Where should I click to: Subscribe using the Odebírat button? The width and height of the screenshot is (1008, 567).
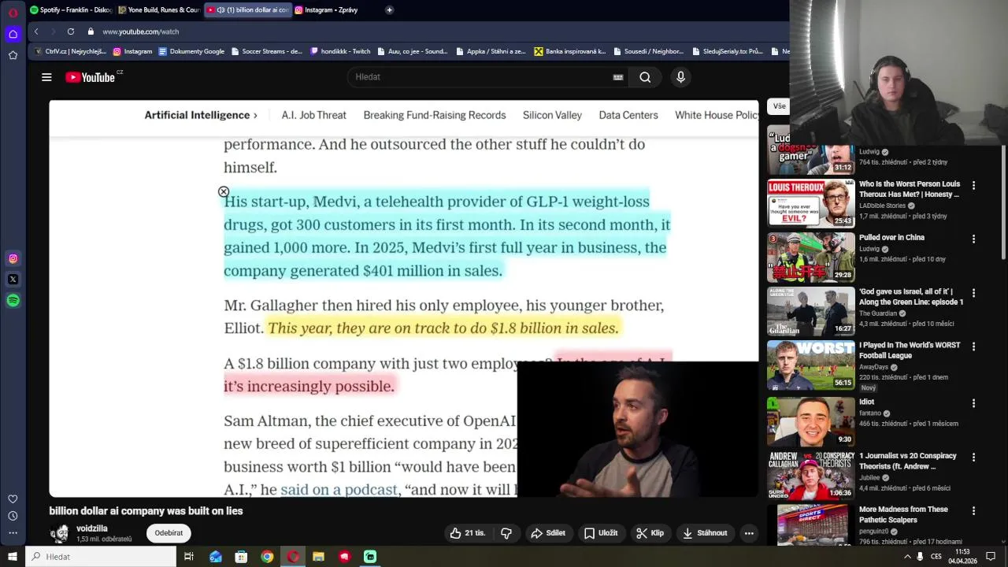coord(169,533)
